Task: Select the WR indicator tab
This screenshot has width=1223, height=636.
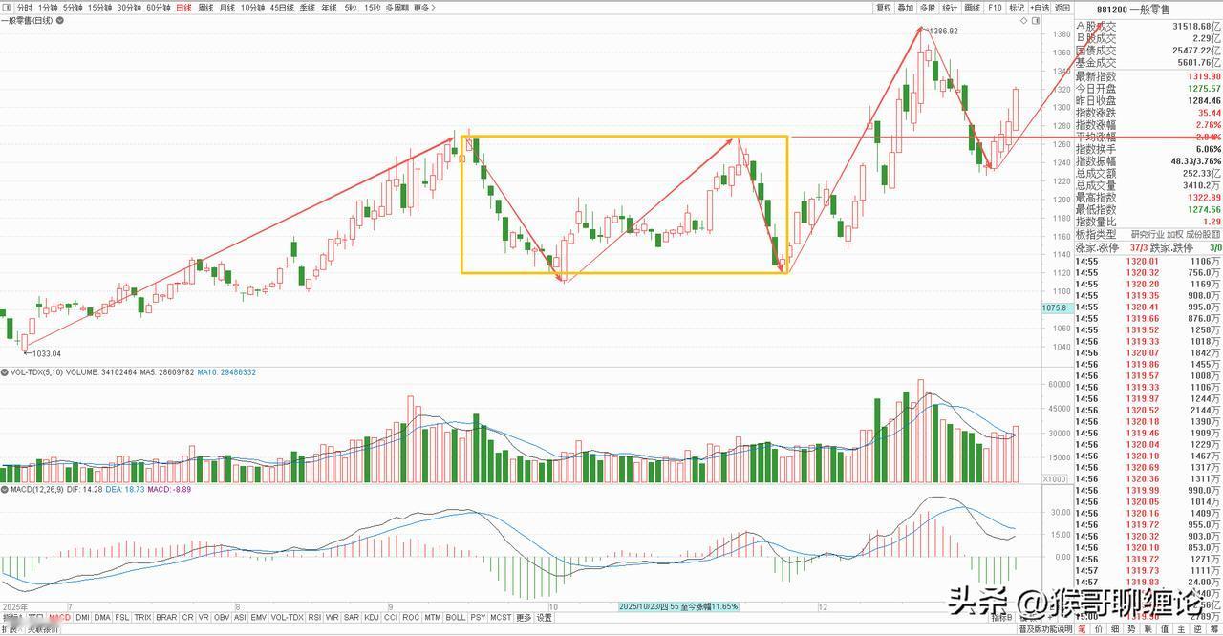Action: (x=333, y=618)
